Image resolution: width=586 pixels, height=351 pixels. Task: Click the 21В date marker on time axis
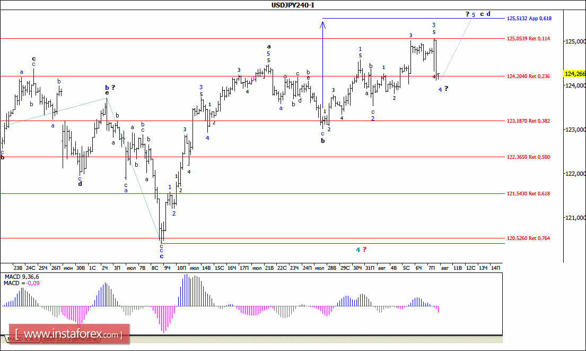[x=269, y=268]
